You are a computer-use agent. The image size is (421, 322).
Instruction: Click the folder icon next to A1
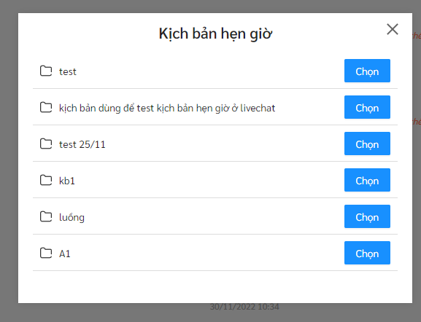pos(46,254)
